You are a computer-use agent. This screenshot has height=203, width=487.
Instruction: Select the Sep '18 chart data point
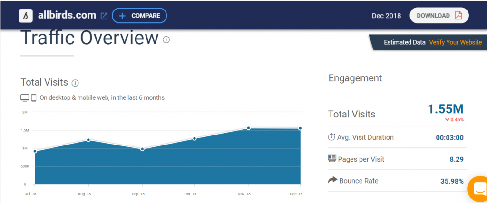(141, 149)
